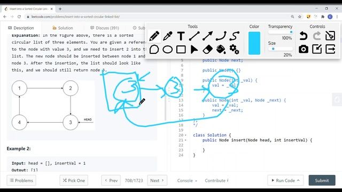Select the Ellipse shape tool
Screen dimensions: 342x192
click(167, 50)
